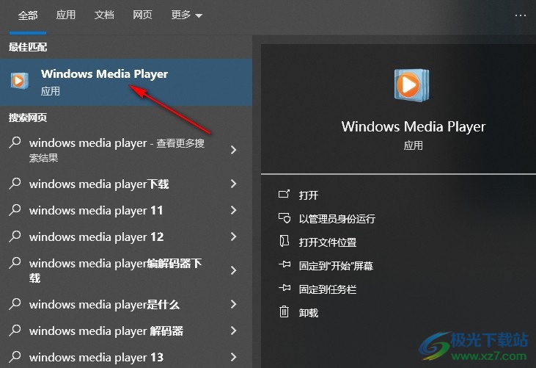Switch to the 文档 tab

click(104, 15)
